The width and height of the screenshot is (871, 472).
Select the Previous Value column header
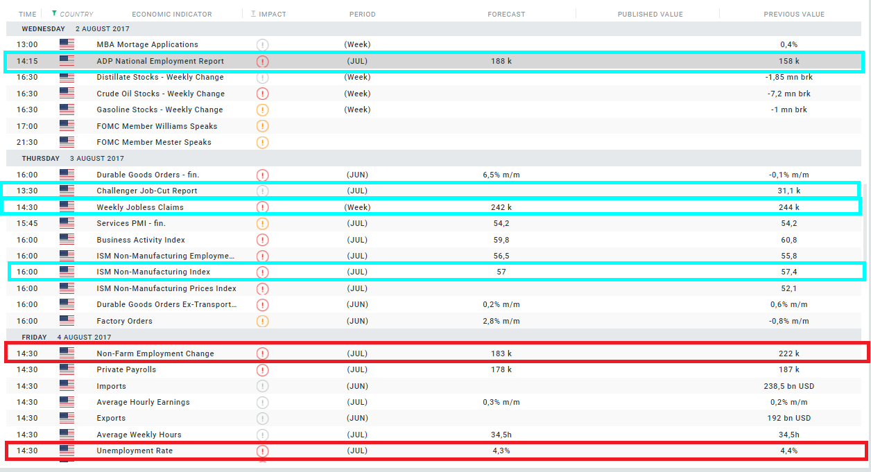coord(794,14)
